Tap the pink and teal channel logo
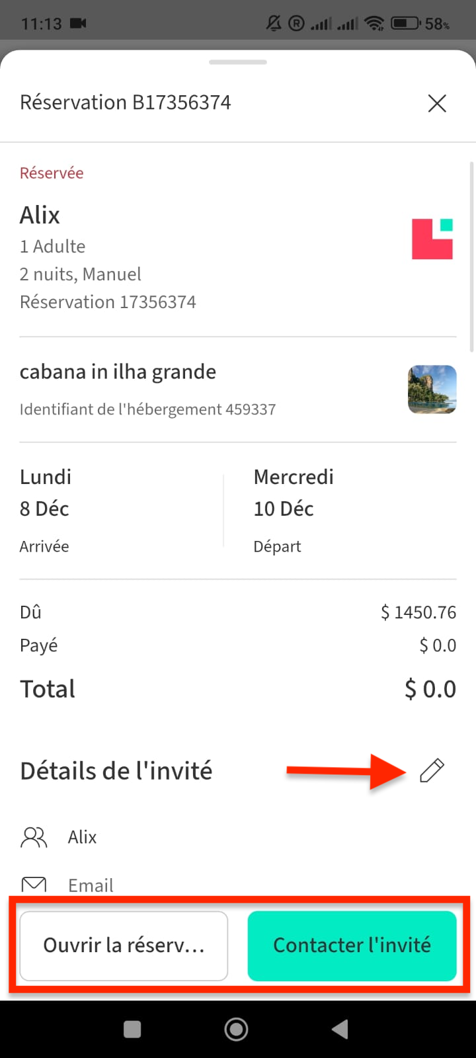The height and width of the screenshot is (1058, 476). (432, 239)
